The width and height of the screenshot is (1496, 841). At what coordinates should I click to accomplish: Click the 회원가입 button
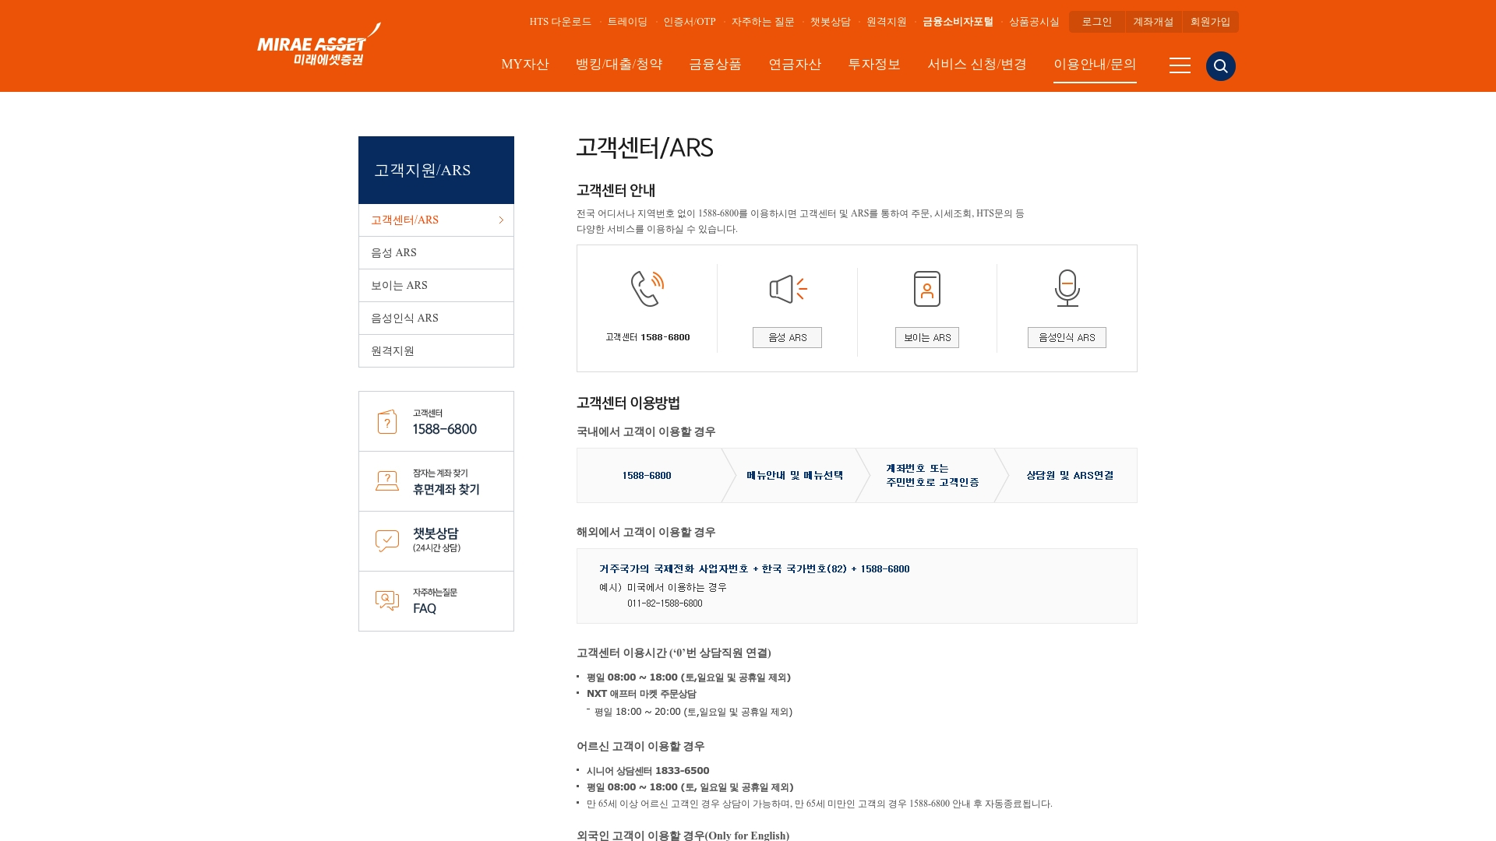click(1209, 22)
